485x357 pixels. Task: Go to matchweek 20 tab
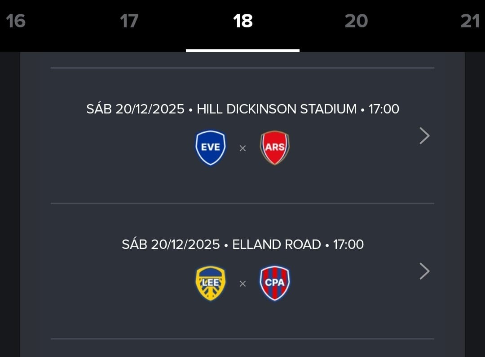click(356, 21)
